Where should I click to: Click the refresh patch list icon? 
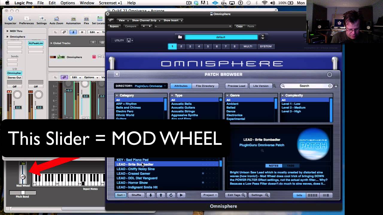click(171, 195)
